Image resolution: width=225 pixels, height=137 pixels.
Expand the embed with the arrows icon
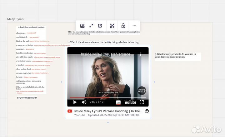[91, 26]
